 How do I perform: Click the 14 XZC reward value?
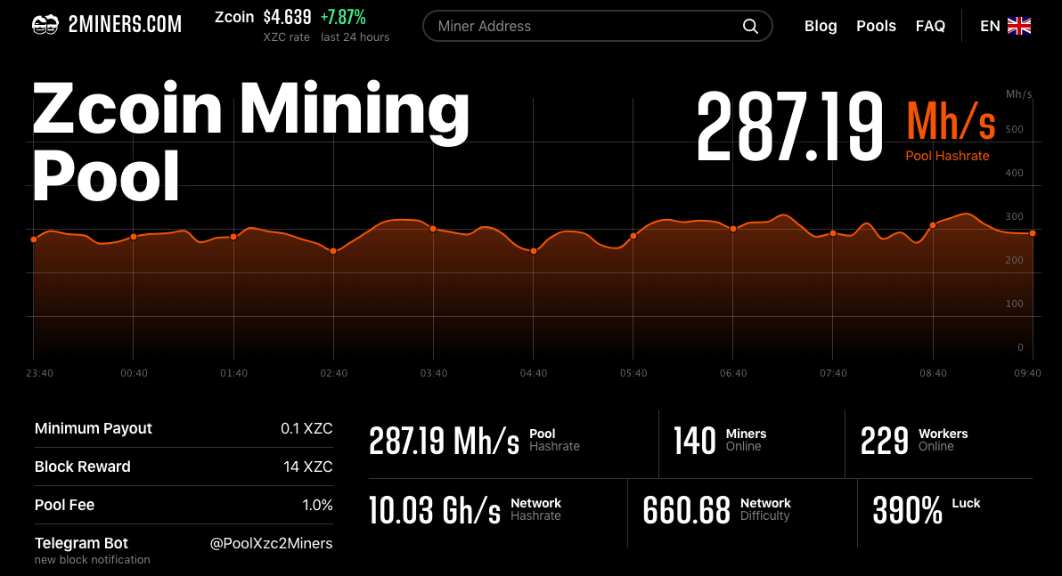point(307,466)
